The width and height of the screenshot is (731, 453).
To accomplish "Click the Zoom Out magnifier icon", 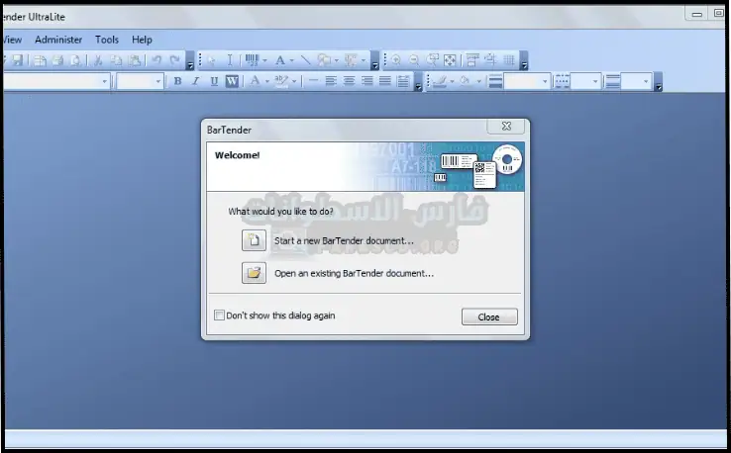I will tap(414, 60).
